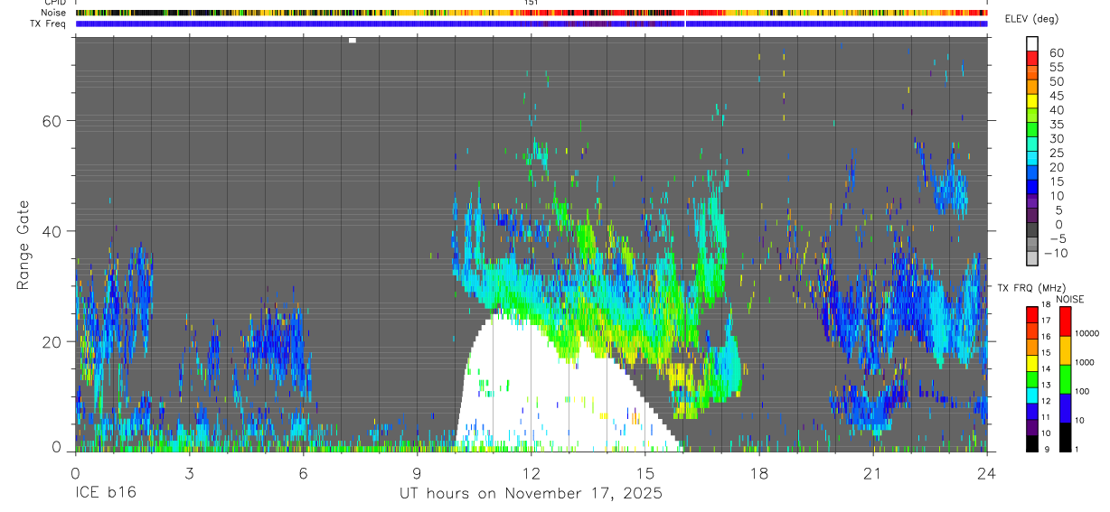Click the −10 value in ELEV legend

(x=1056, y=253)
